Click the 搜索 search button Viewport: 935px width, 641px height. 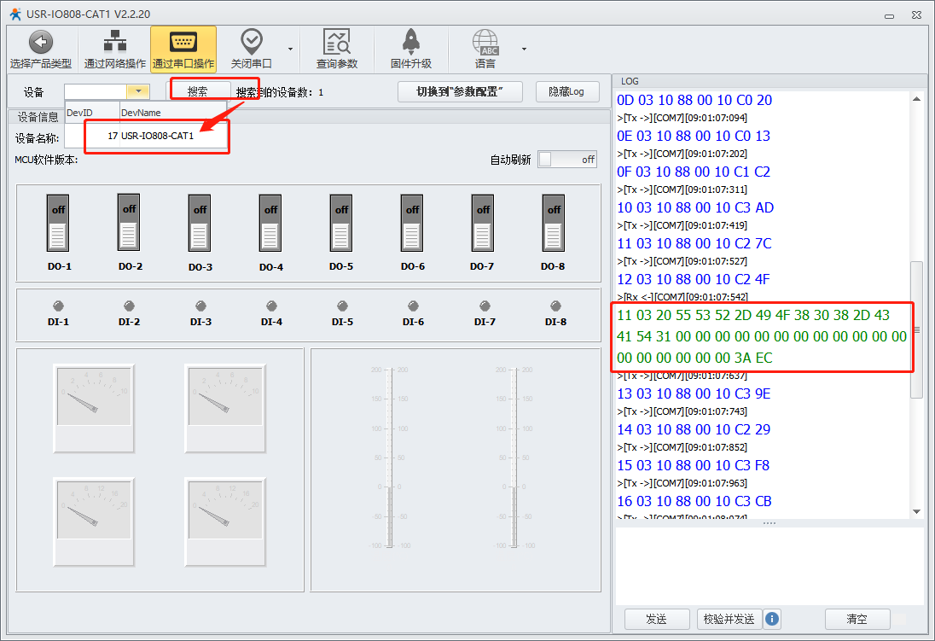tap(197, 91)
